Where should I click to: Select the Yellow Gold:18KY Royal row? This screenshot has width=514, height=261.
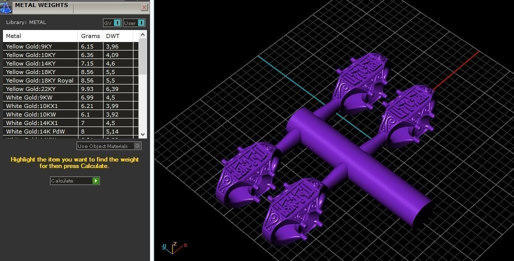70,80
